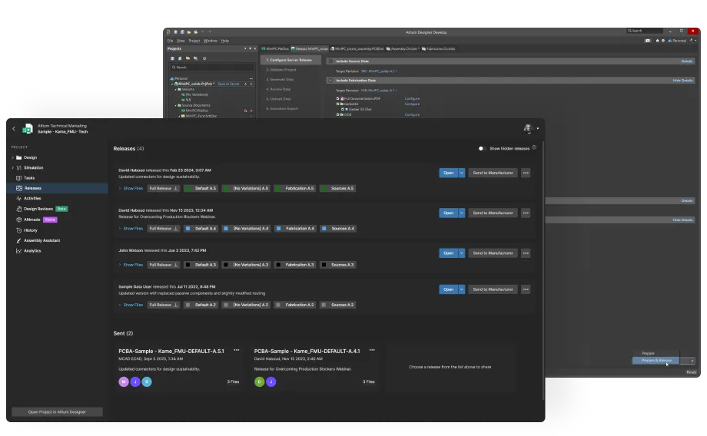Open more options for the Jul 11 2022 release
Image resolution: width=707 pixels, height=436 pixels.
[526, 289]
